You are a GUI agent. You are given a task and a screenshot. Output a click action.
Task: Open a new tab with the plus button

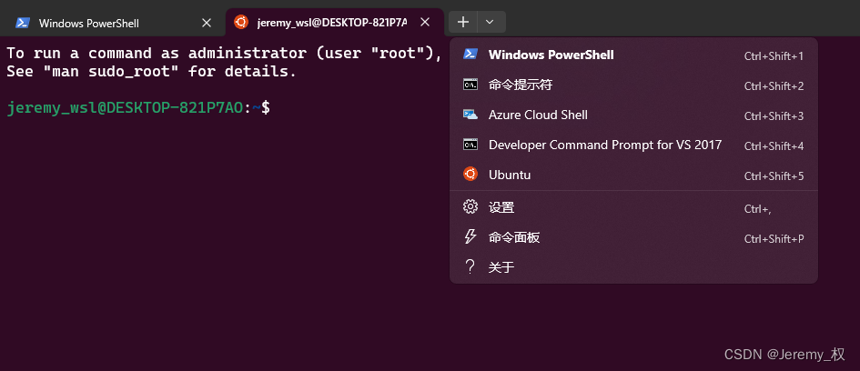tap(463, 22)
